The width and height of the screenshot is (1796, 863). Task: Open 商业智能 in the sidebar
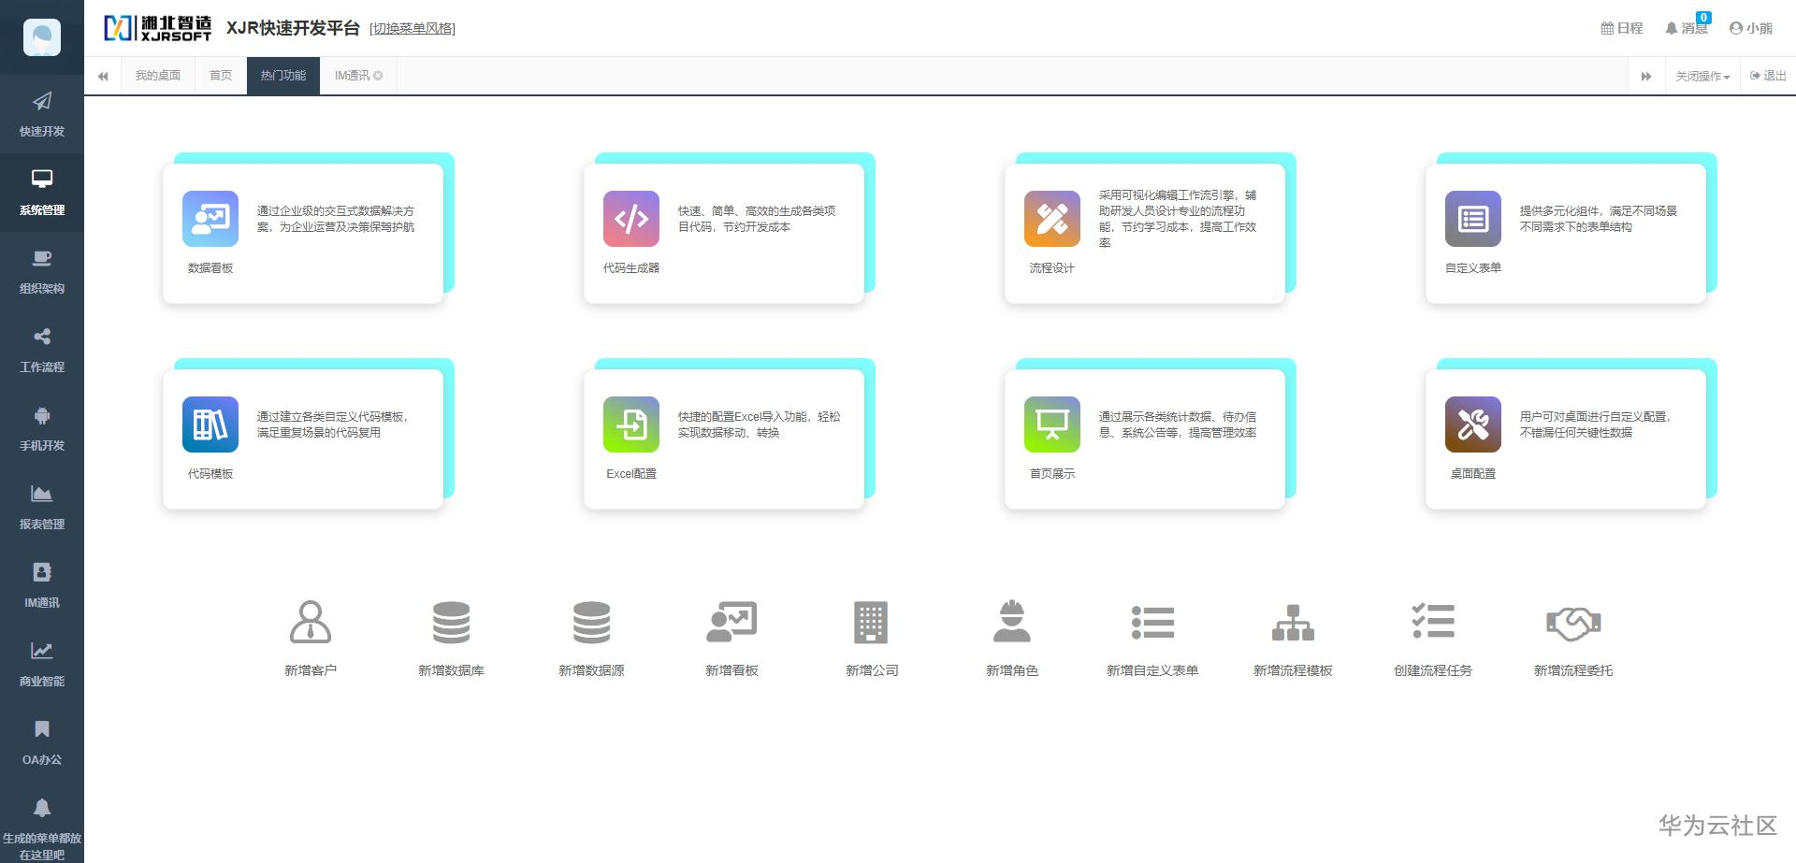coord(42,664)
